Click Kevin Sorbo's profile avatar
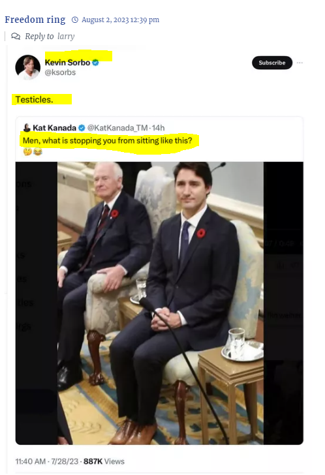 28,67
